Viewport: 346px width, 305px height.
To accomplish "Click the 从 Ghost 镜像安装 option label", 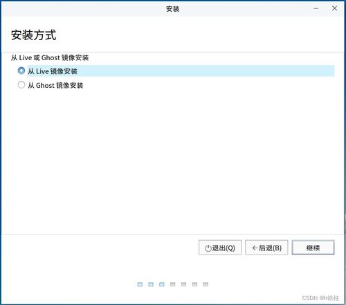I will (55, 86).
